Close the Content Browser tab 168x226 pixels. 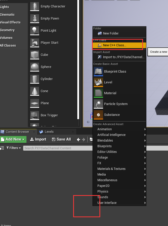tap(34, 132)
